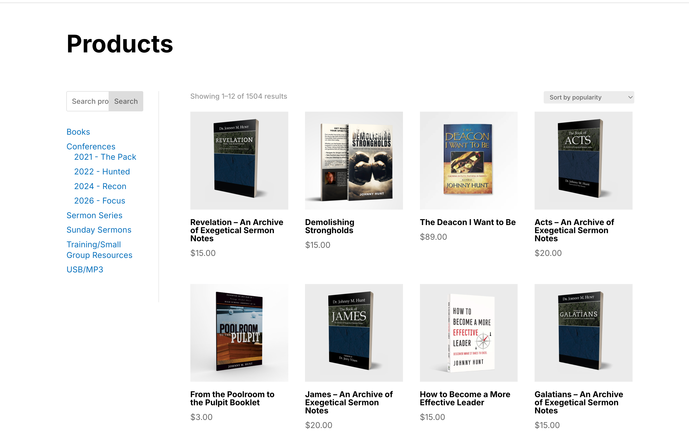This screenshot has height=444, width=689.
Task: Open Demolishing Strongholds title link
Action: tap(330, 226)
